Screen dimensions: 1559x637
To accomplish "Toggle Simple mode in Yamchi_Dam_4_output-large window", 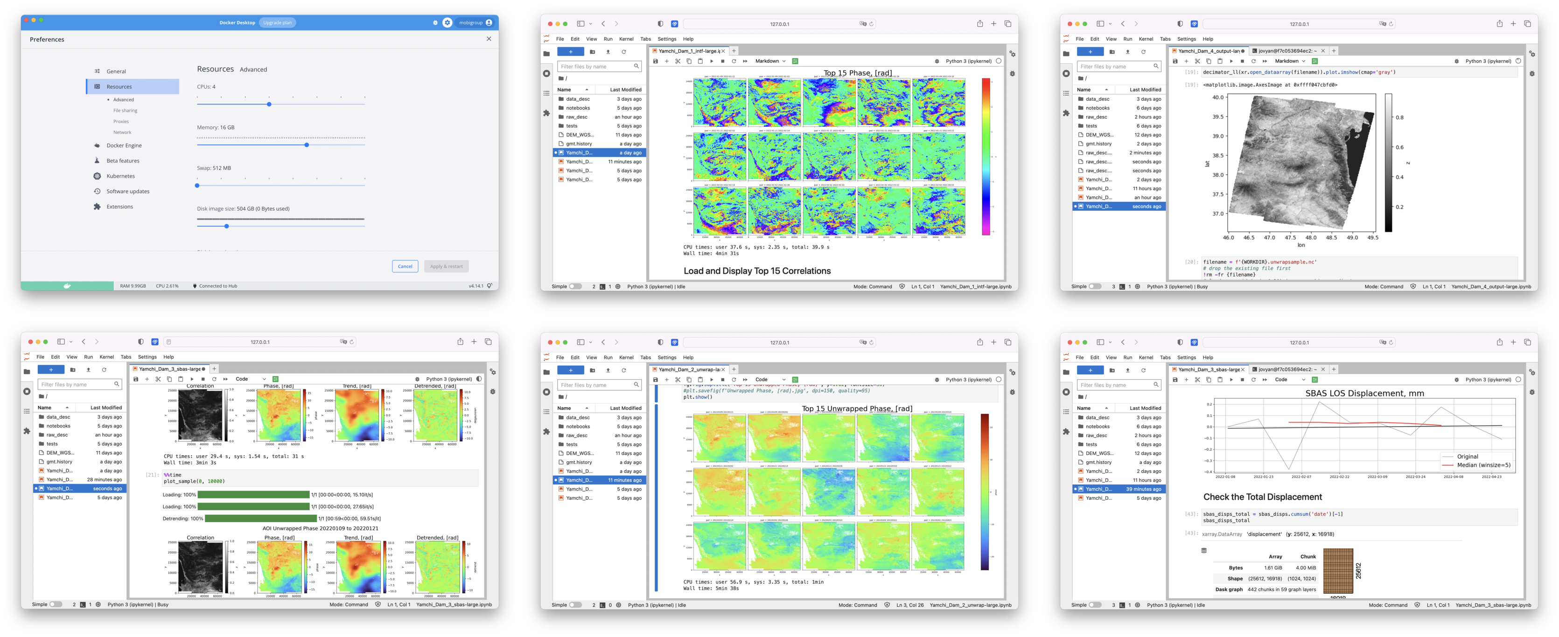I will [x=1095, y=287].
